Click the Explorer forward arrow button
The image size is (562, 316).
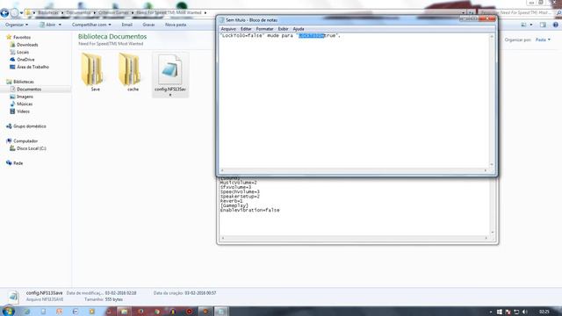pos(14,13)
